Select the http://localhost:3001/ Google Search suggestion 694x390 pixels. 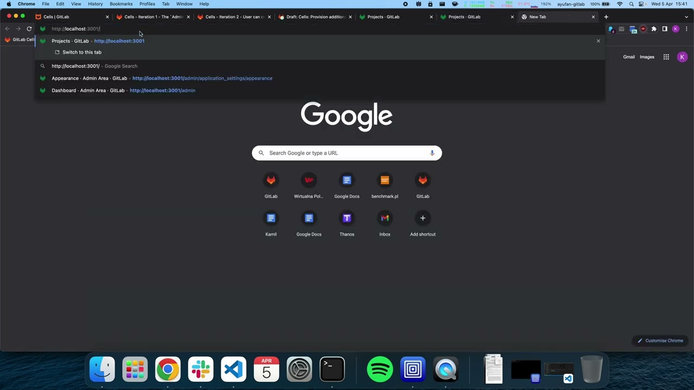click(320, 66)
